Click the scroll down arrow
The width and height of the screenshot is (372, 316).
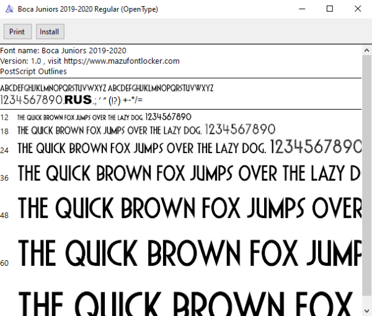click(x=367, y=310)
